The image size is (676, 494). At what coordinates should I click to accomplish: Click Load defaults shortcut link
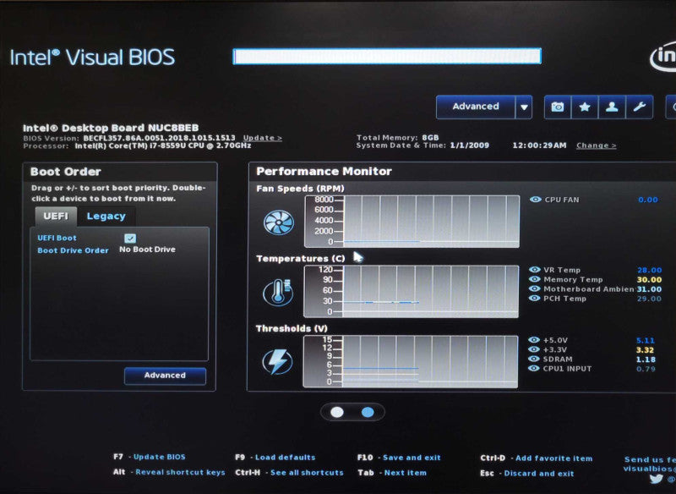point(285,458)
